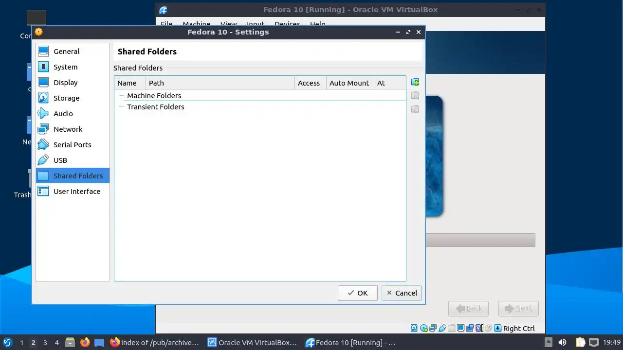The width and height of the screenshot is (623, 350).
Task: Select the Machine Folders tree row
Action: click(x=260, y=96)
